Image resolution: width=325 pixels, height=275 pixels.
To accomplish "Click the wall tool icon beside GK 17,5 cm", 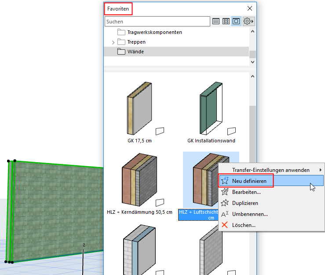I will tap(160, 131).
